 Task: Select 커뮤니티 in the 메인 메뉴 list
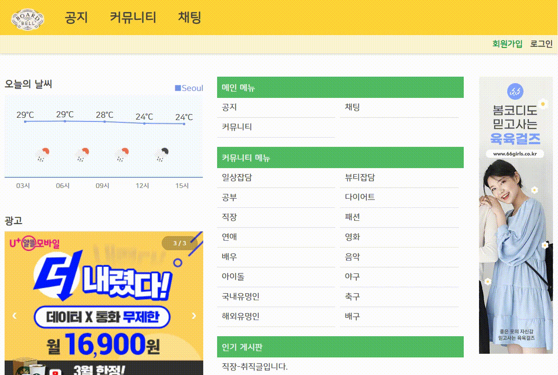point(276,127)
